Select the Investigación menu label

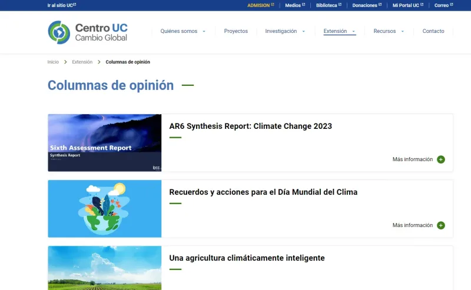[x=281, y=31]
